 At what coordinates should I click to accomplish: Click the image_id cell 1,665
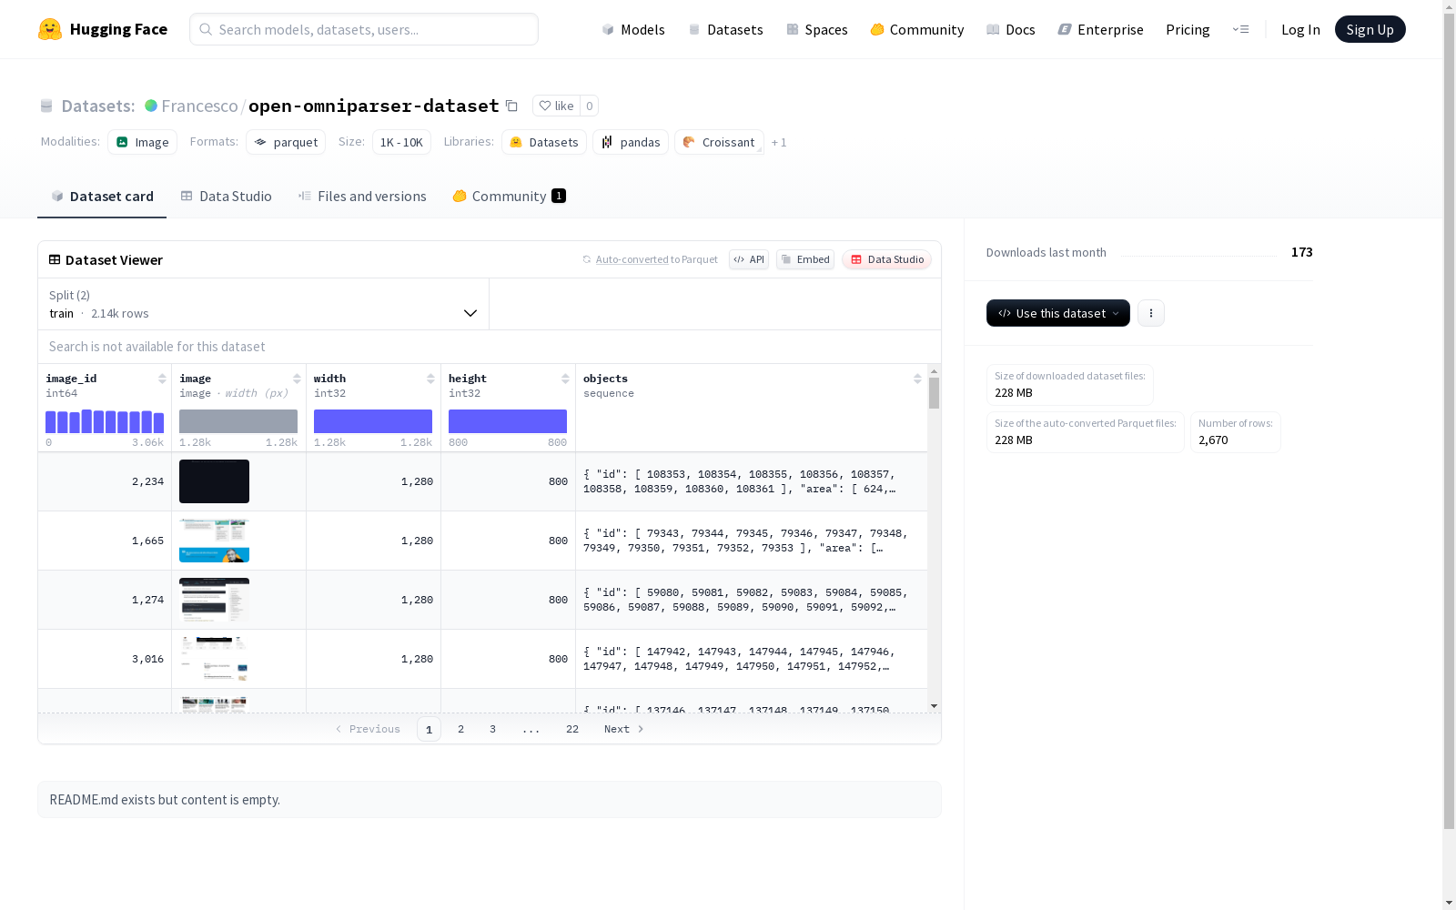pos(105,541)
